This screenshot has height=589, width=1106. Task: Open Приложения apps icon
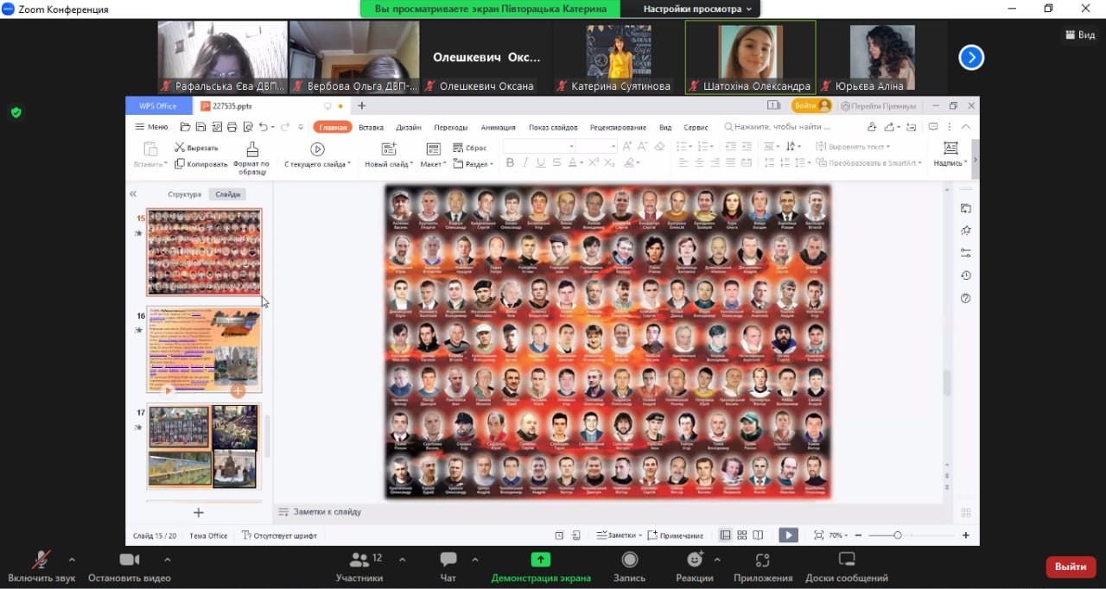tap(762, 560)
